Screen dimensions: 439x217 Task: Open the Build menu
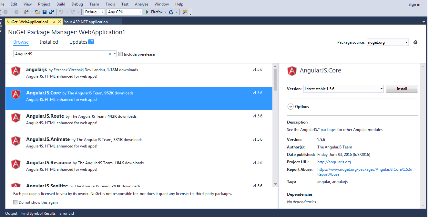(61, 4)
